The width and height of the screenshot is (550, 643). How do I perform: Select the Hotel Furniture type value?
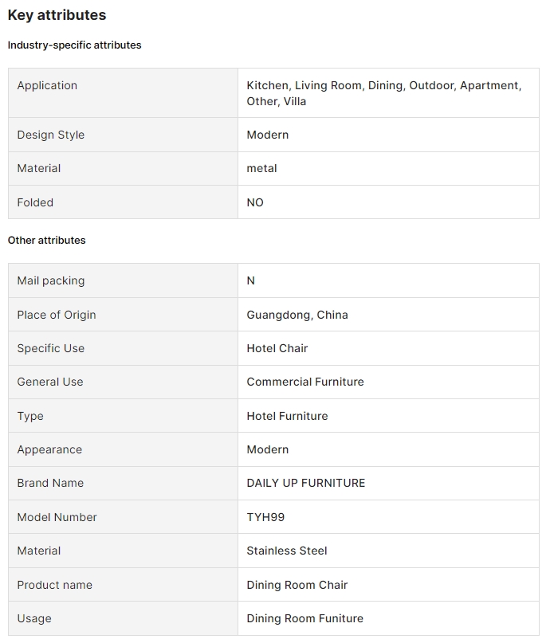pyautogui.click(x=287, y=416)
